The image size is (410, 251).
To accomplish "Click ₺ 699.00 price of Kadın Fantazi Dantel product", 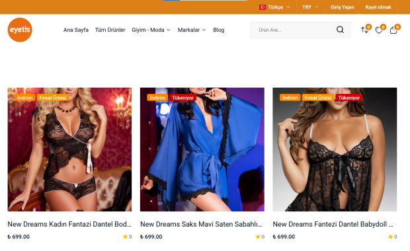I will pos(19,236).
